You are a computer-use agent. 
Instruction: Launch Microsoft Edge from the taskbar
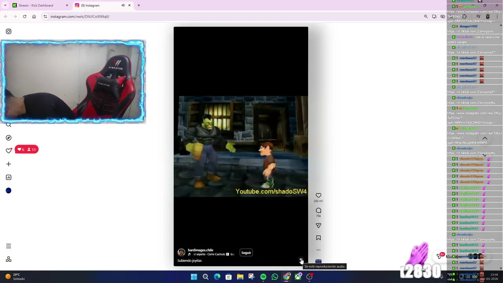click(x=217, y=277)
